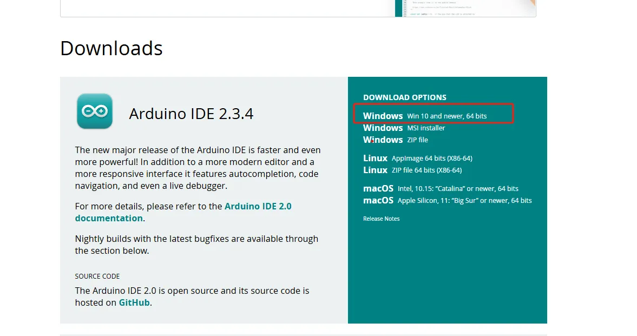
Task: Pick the macOS Apple Silicon download
Action: 447,201
